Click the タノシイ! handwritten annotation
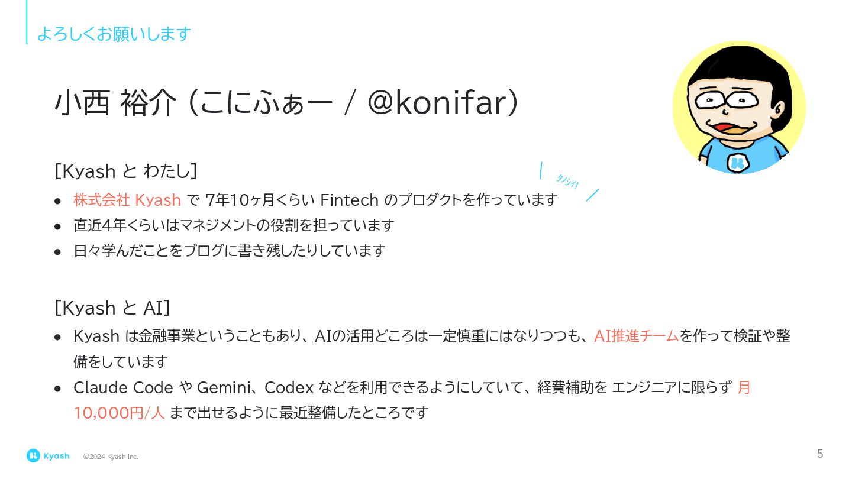The height and width of the screenshot is (479, 852). [568, 182]
